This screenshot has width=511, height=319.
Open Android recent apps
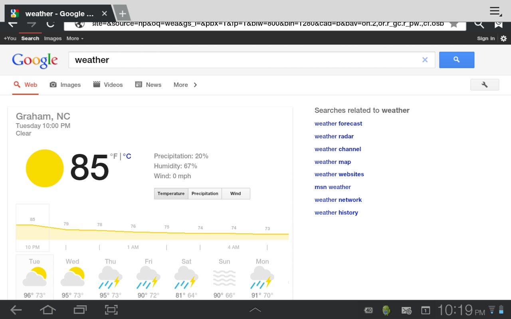[x=80, y=310]
